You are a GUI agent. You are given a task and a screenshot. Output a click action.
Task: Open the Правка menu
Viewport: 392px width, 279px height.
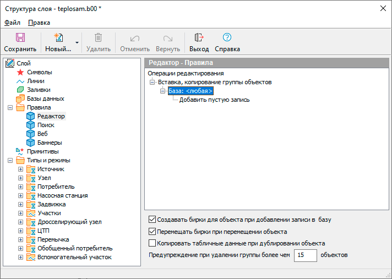click(39, 23)
